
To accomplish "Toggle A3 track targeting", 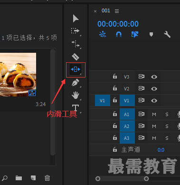I will 127,138.
